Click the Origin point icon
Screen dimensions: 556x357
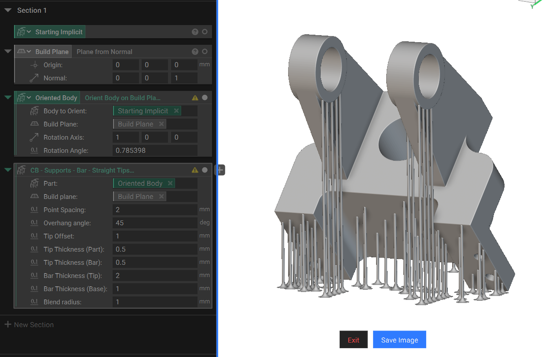click(34, 65)
